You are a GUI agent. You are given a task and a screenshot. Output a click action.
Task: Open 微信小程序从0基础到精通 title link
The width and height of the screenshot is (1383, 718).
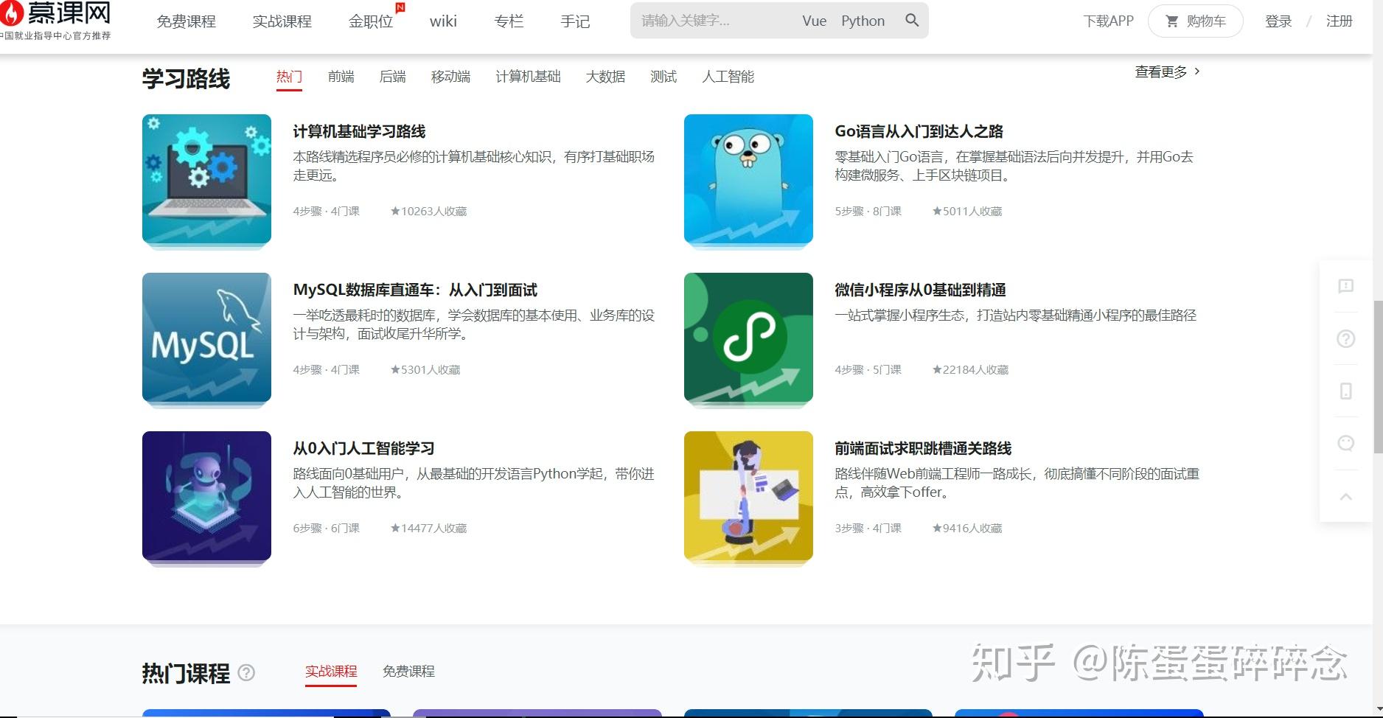(920, 290)
